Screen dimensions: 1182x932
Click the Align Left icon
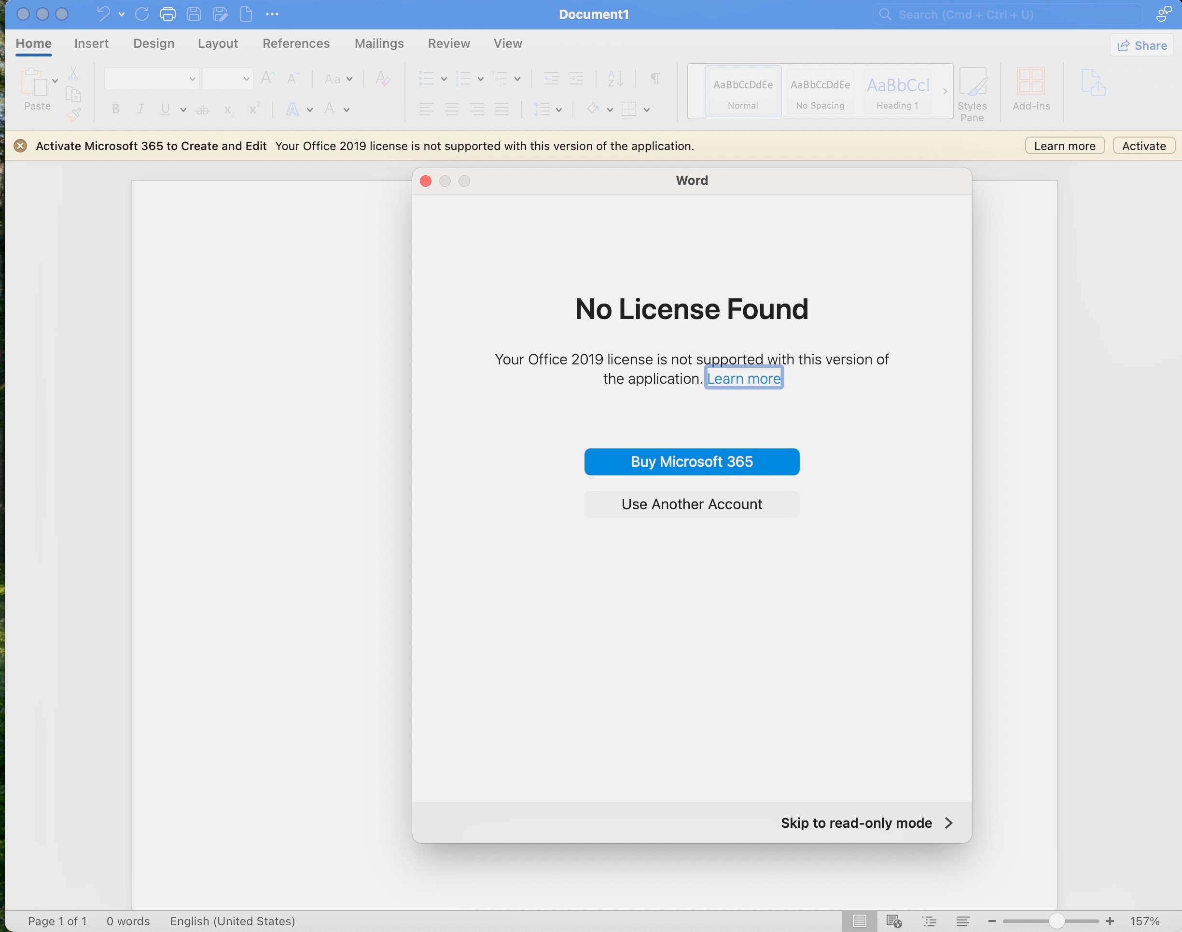[x=426, y=109]
